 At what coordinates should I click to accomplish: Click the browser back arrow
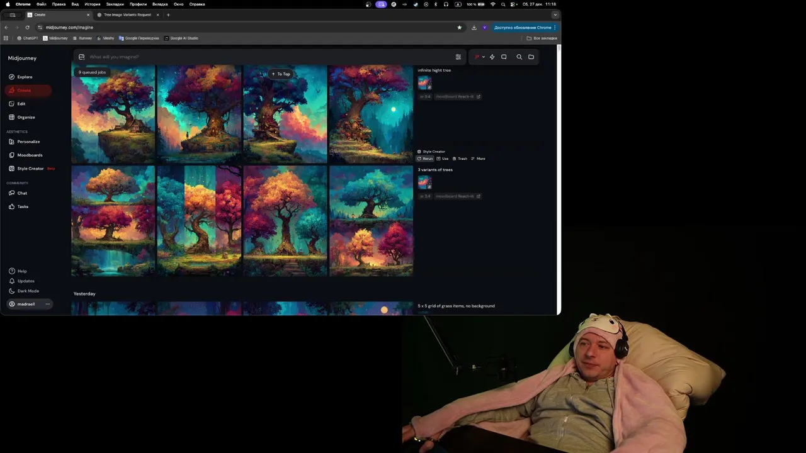tap(6, 28)
